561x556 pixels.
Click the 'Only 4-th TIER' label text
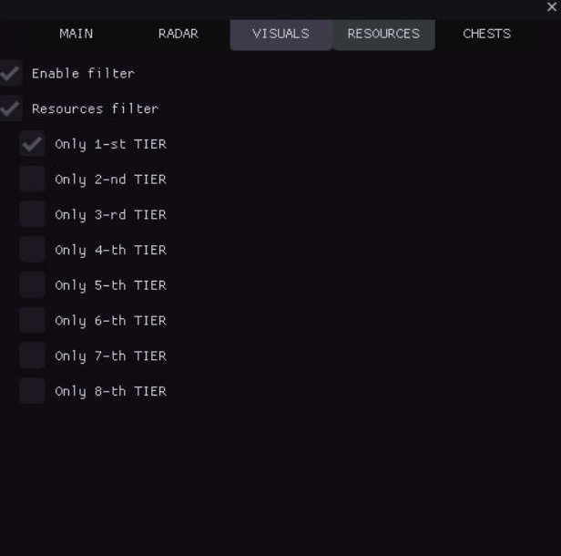point(110,250)
